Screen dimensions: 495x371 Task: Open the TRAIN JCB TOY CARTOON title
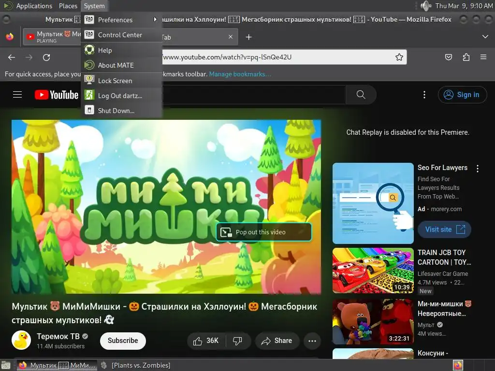(444, 257)
